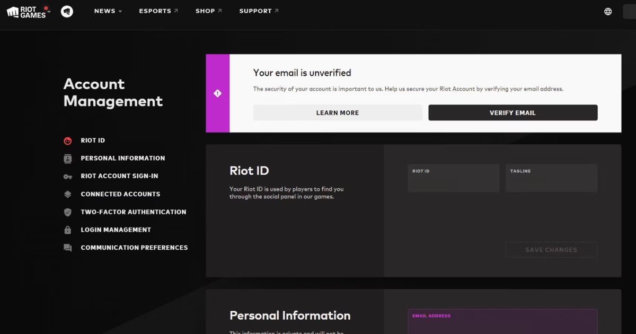Click the Riot ID red face icon
636x334 pixels.
(67, 141)
